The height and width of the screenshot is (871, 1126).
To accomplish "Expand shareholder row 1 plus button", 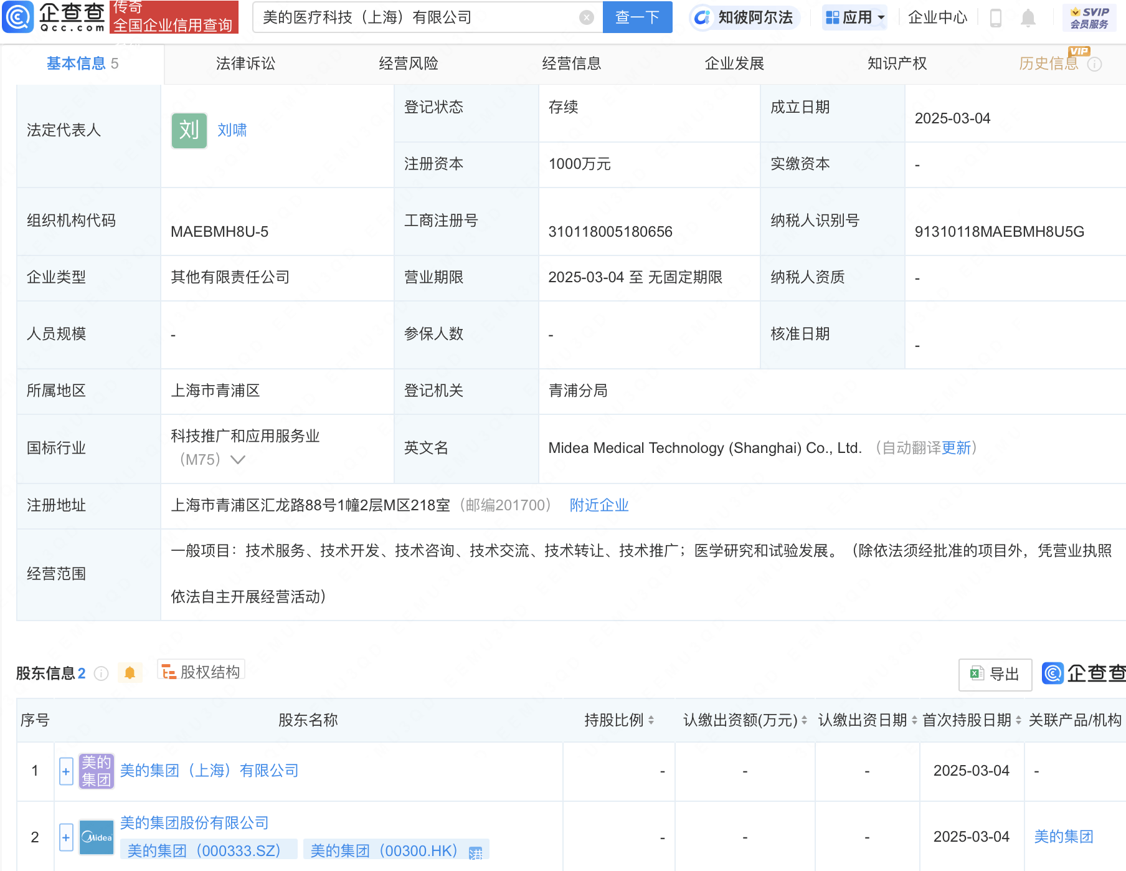I will pyautogui.click(x=66, y=771).
